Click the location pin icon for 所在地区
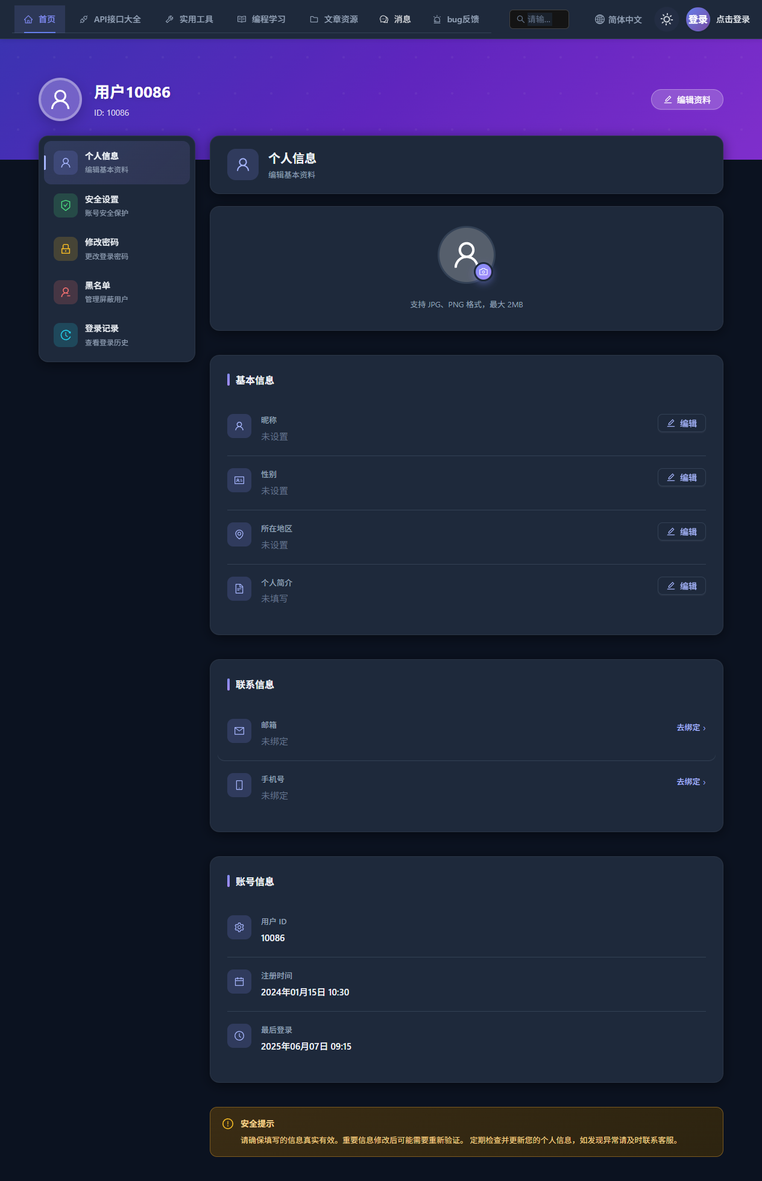762x1181 pixels. tap(239, 534)
